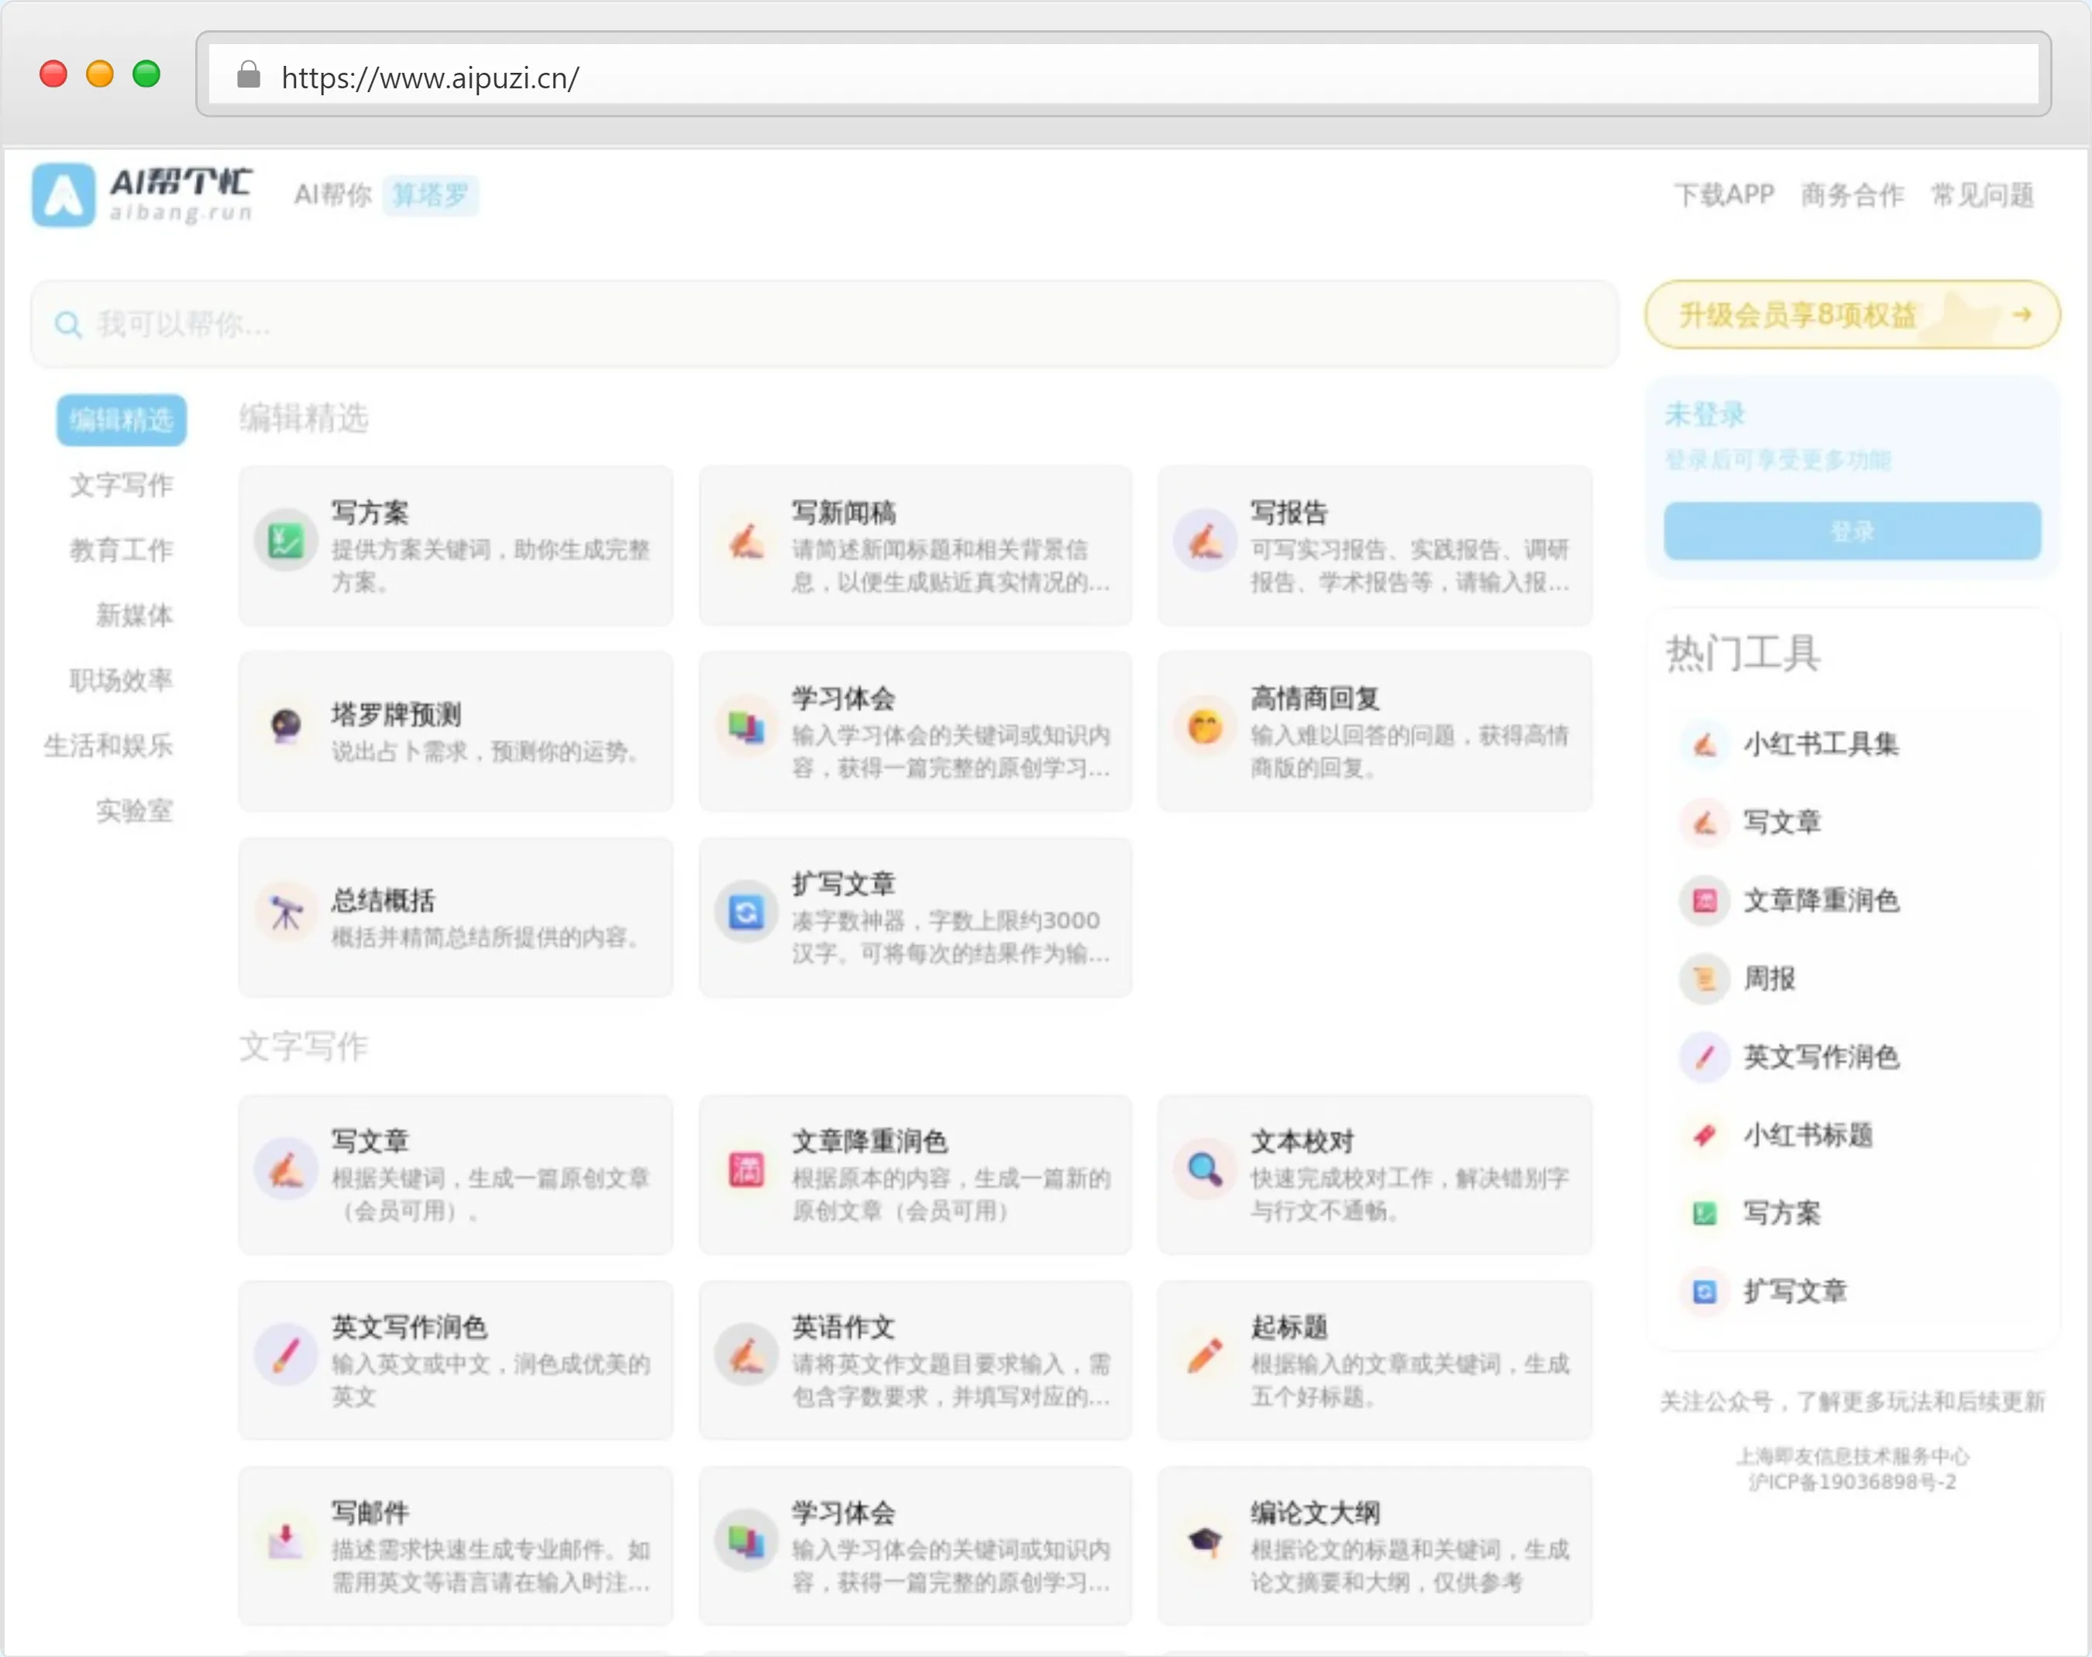Select the 教育工作 sidebar tab
This screenshot has width=2092, height=1657.
point(122,550)
